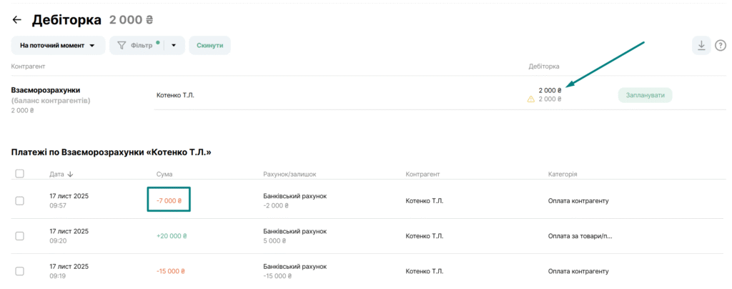Image resolution: width=732 pixels, height=289 pixels.
Task: Click the Оплата за товари category cell
Action: click(x=579, y=236)
